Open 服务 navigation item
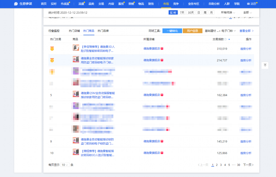Viewport: 276px width, 177px height. click(x=121, y=4)
